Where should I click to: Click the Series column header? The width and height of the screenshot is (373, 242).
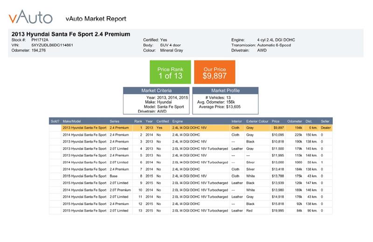point(114,121)
